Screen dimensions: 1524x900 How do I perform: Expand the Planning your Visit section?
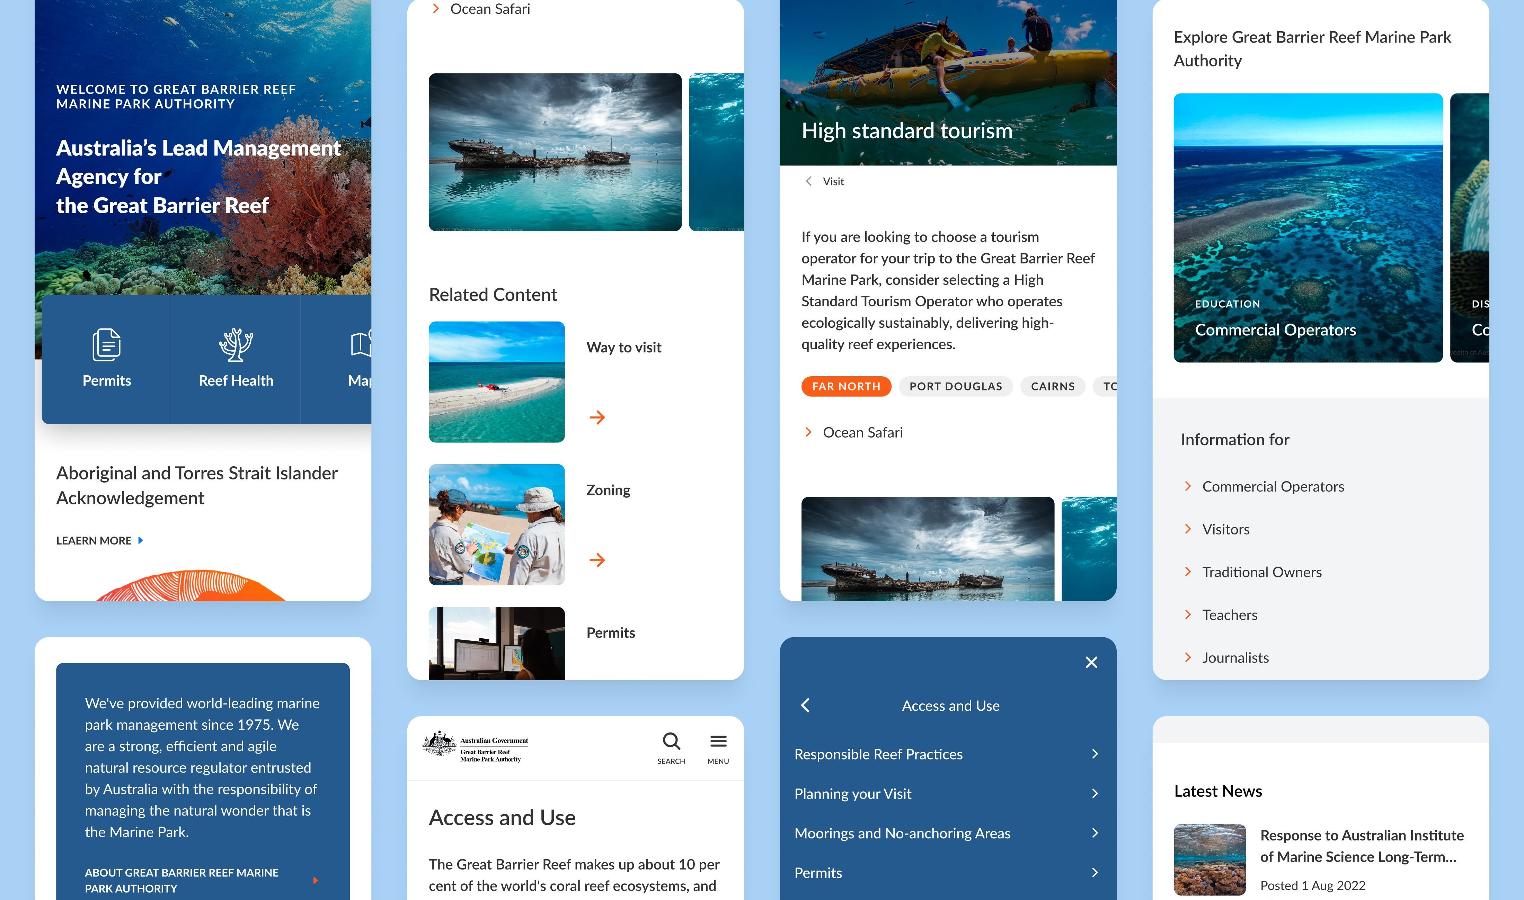(x=947, y=794)
